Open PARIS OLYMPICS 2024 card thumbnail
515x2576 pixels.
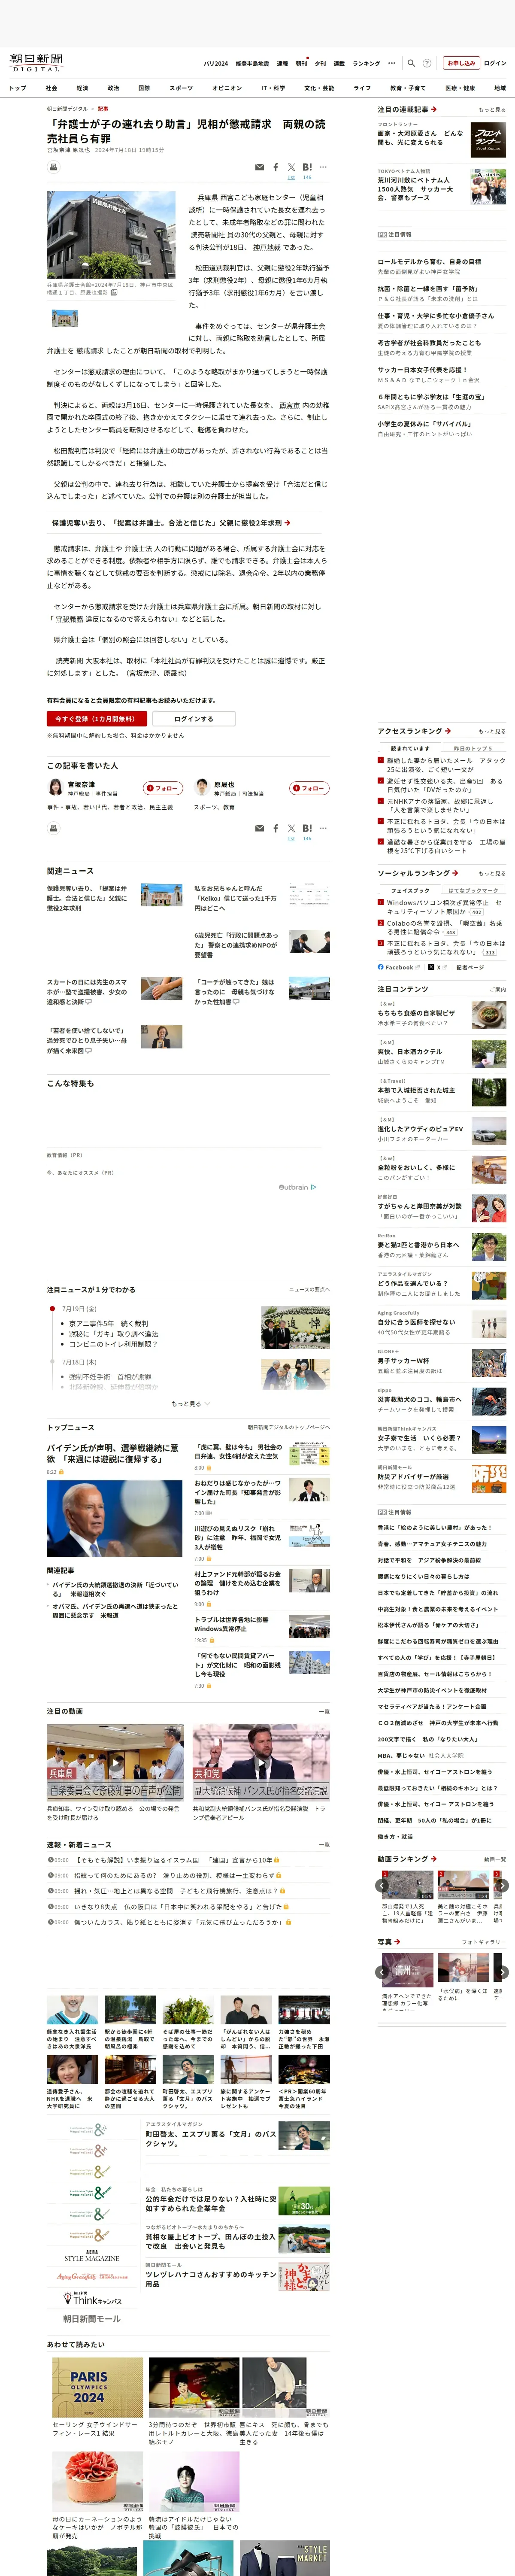tap(97, 2388)
